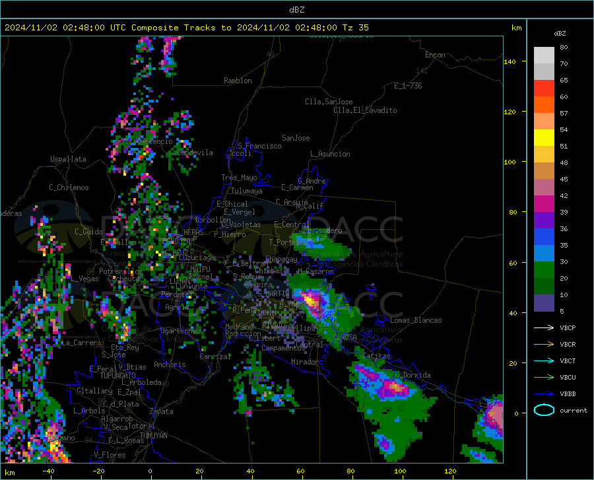Select the orange 57 dBZ color swatch
The width and height of the screenshot is (594, 480).
coord(544,105)
